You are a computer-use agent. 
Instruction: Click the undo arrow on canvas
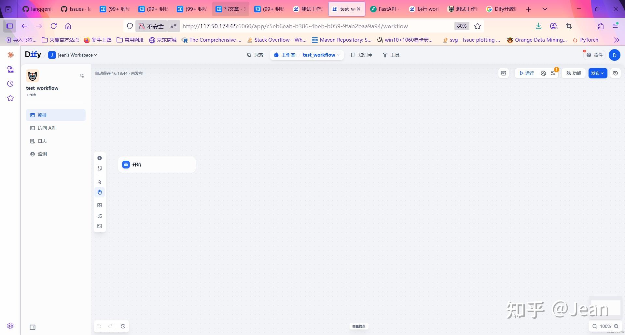click(99, 326)
